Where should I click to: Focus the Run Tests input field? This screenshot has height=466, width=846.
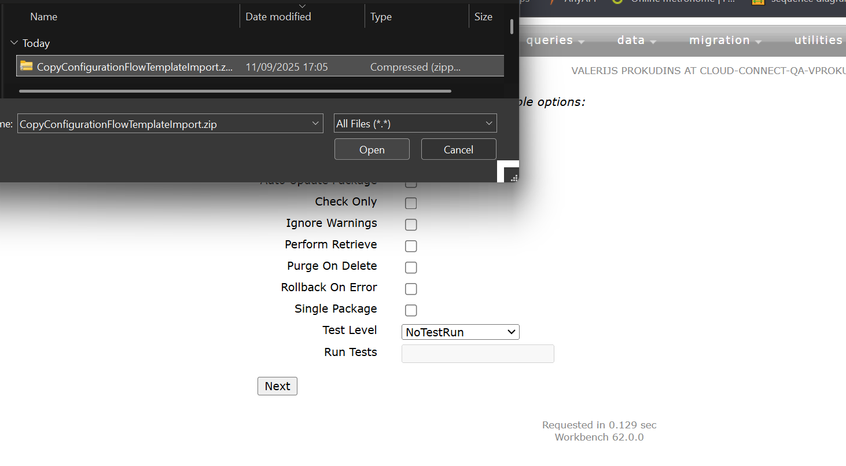478,354
